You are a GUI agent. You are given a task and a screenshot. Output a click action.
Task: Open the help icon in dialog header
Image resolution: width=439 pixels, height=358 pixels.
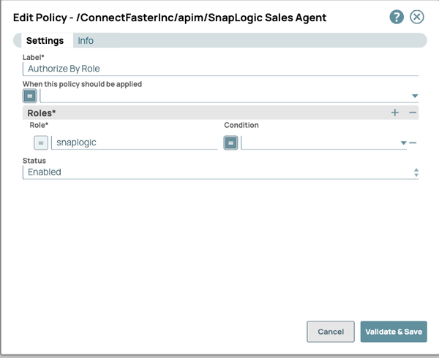[x=397, y=18]
